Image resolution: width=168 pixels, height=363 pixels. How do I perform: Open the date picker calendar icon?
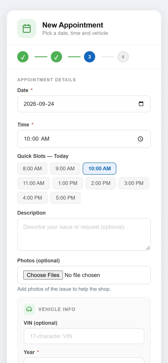coord(141,104)
